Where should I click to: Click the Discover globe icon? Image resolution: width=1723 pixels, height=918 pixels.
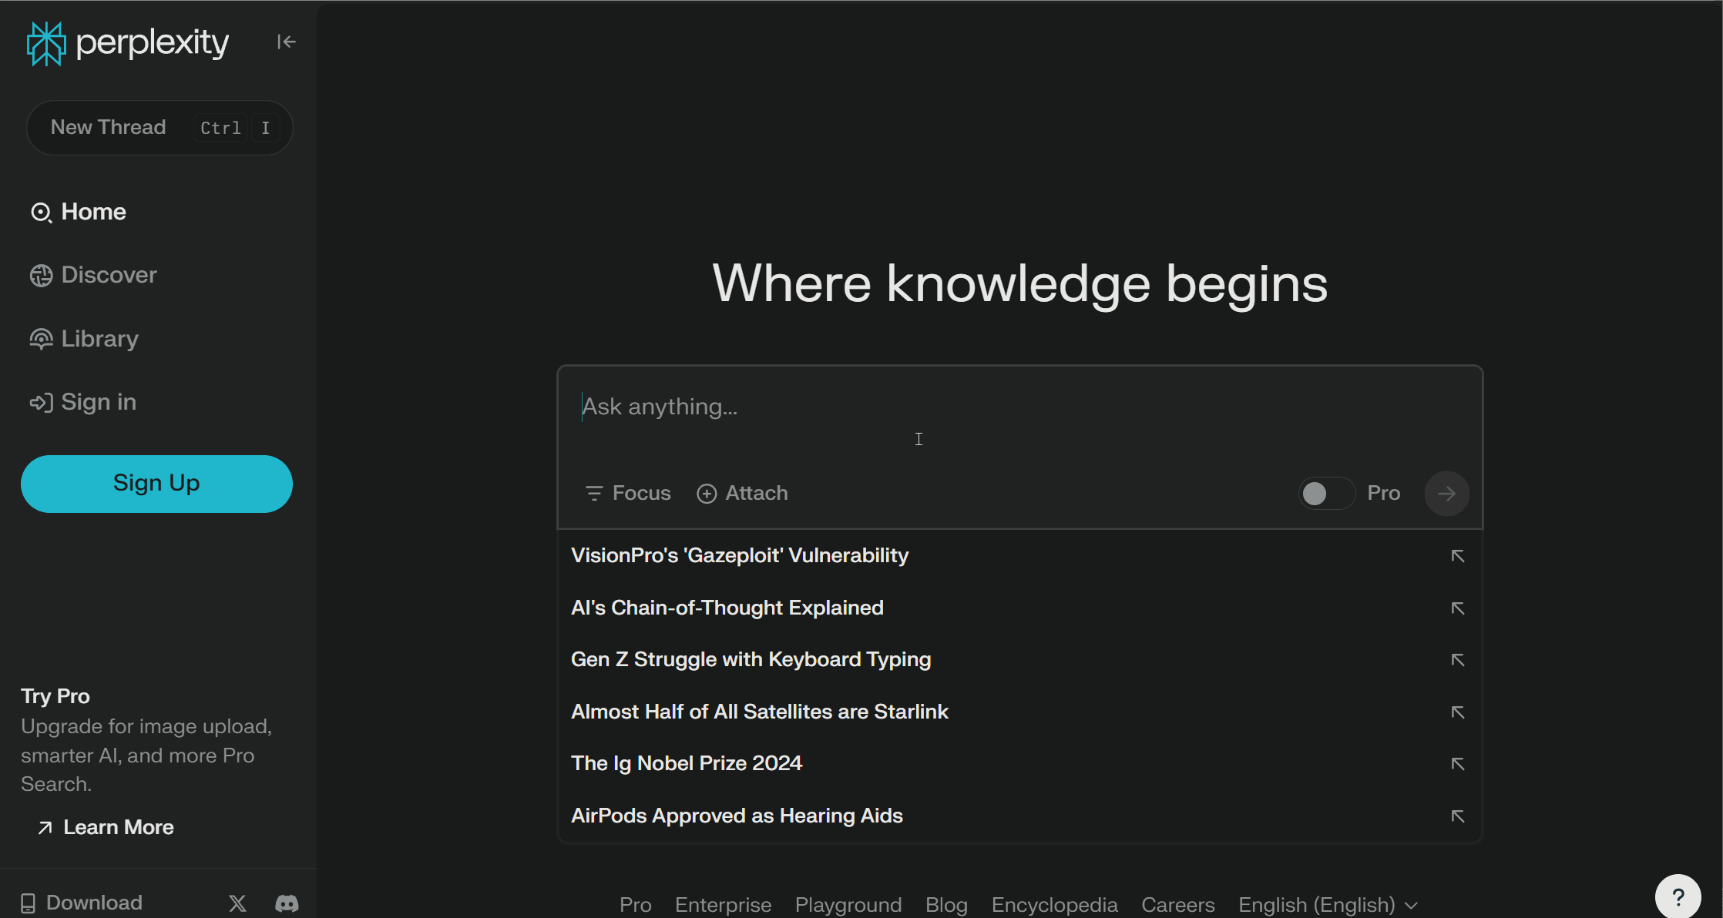[x=41, y=276]
